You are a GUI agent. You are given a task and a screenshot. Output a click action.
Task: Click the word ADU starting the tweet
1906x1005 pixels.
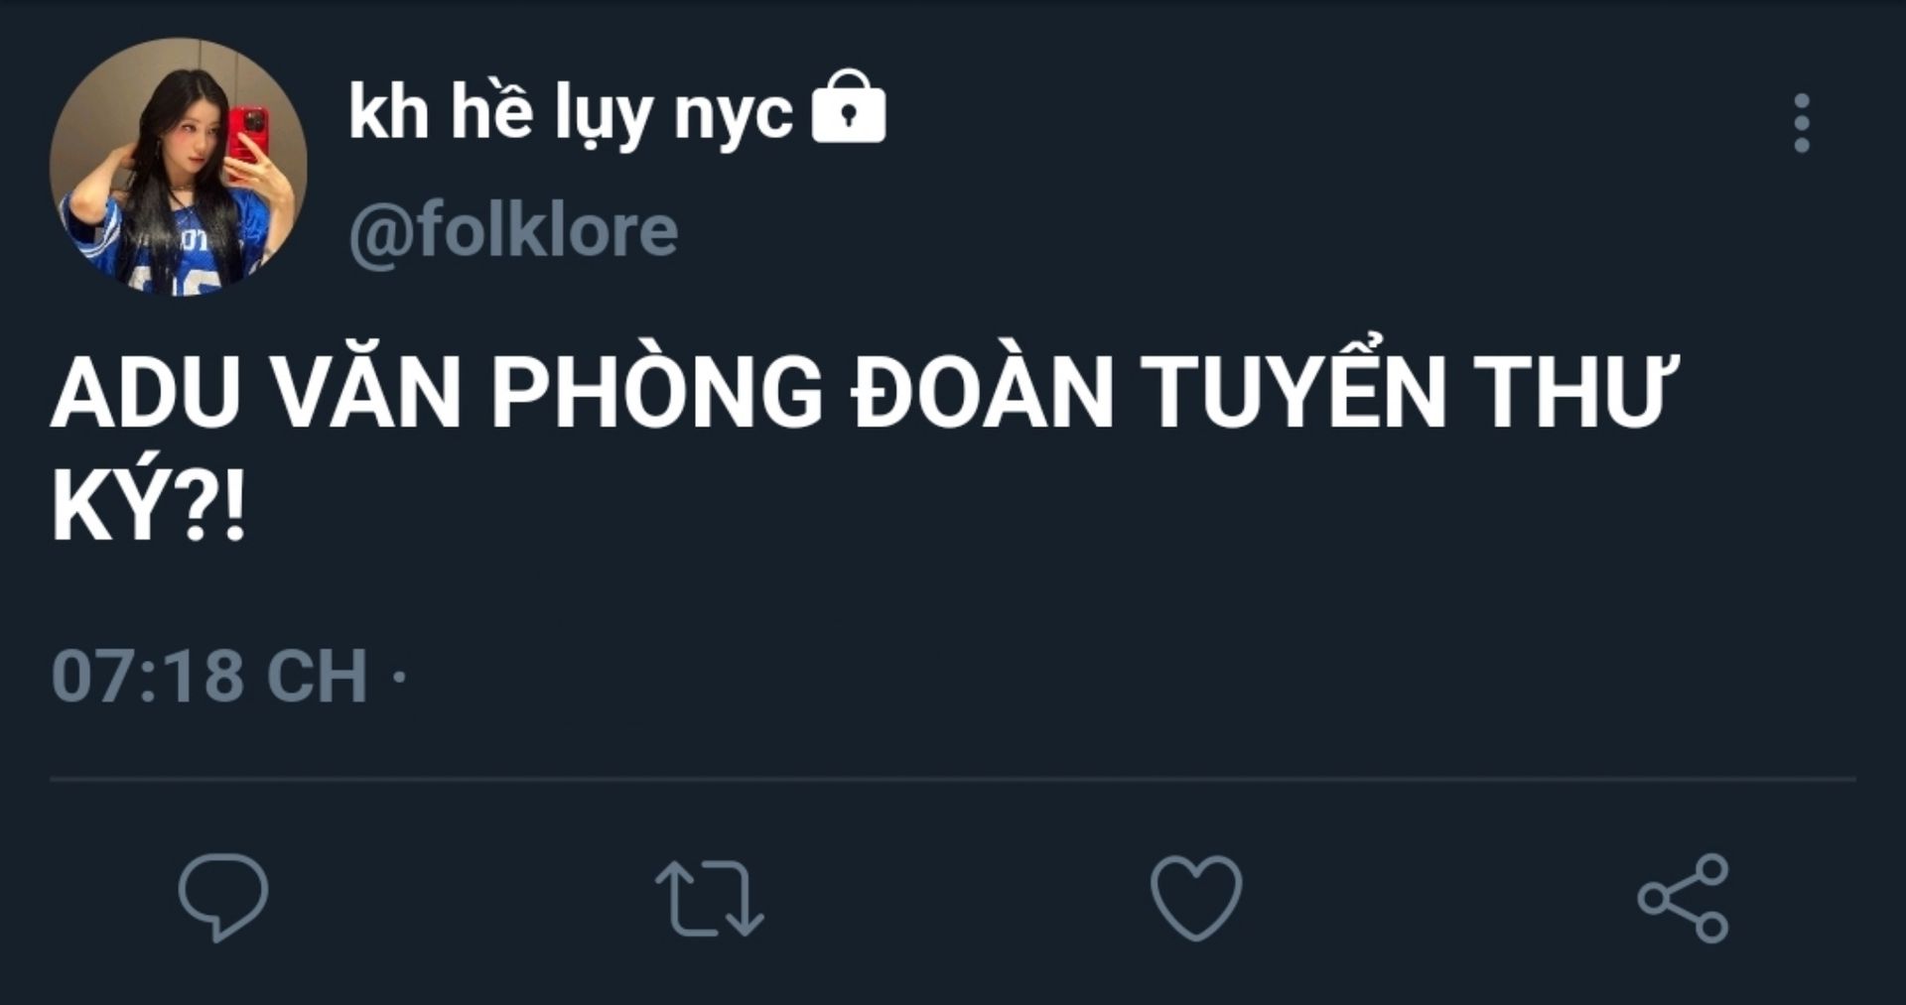[146, 391]
